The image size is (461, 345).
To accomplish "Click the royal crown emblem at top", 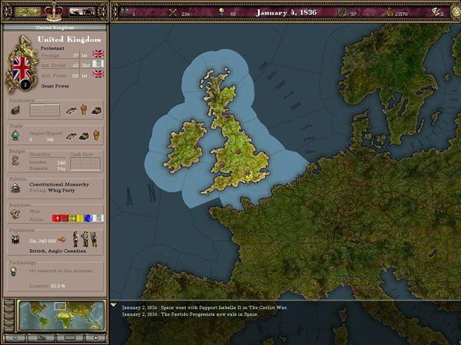I will (54, 11).
